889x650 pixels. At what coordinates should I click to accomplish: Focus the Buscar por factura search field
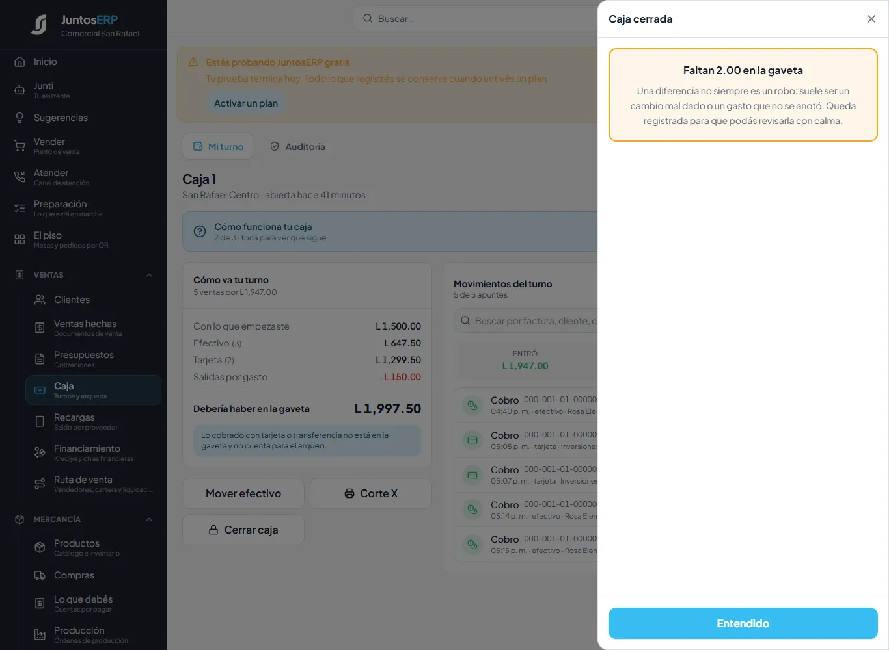[x=526, y=321]
